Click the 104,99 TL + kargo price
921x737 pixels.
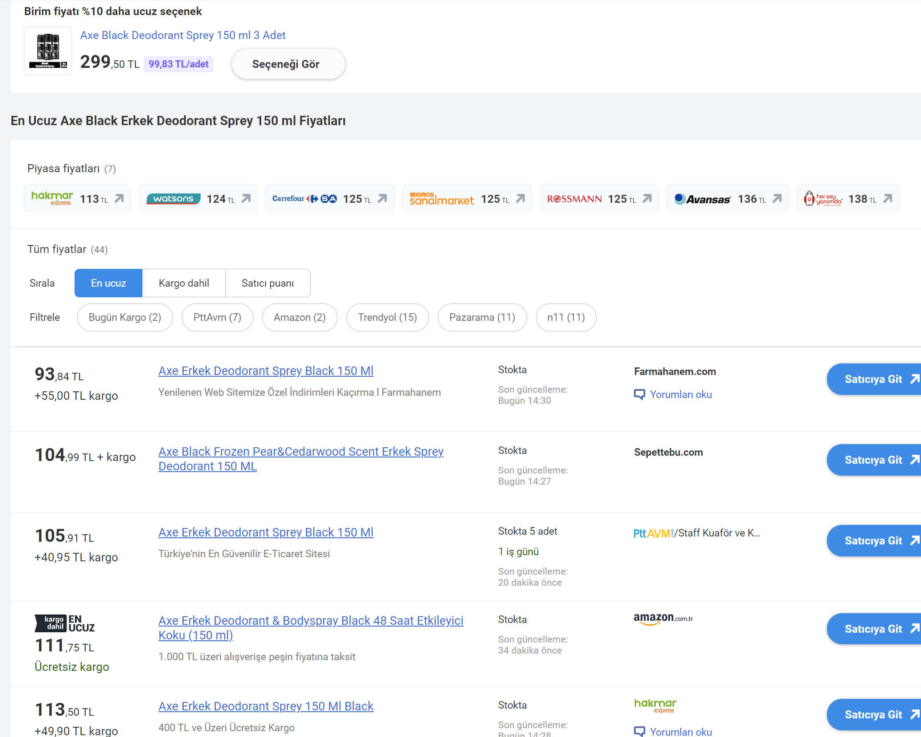(85, 456)
